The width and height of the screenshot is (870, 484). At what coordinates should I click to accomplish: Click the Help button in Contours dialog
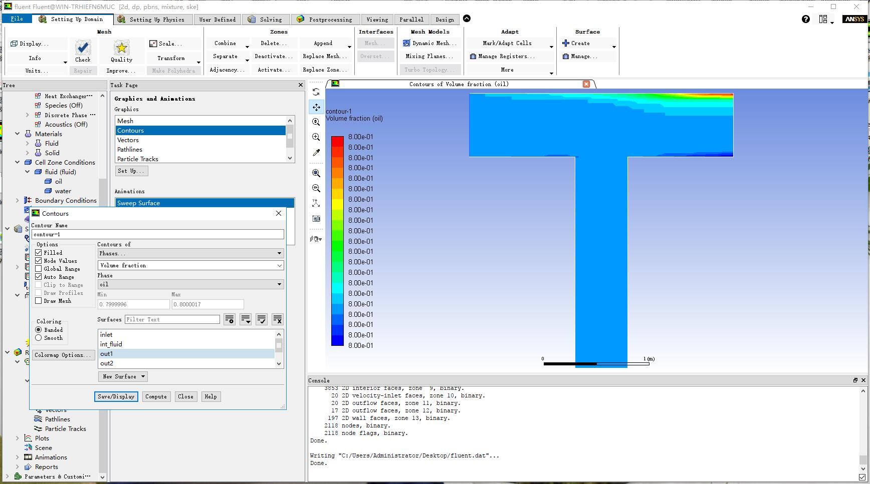tap(210, 396)
